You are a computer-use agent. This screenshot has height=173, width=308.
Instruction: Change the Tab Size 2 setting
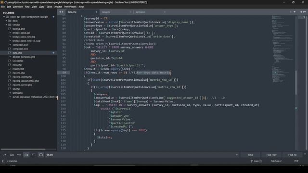[x=276, y=161]
